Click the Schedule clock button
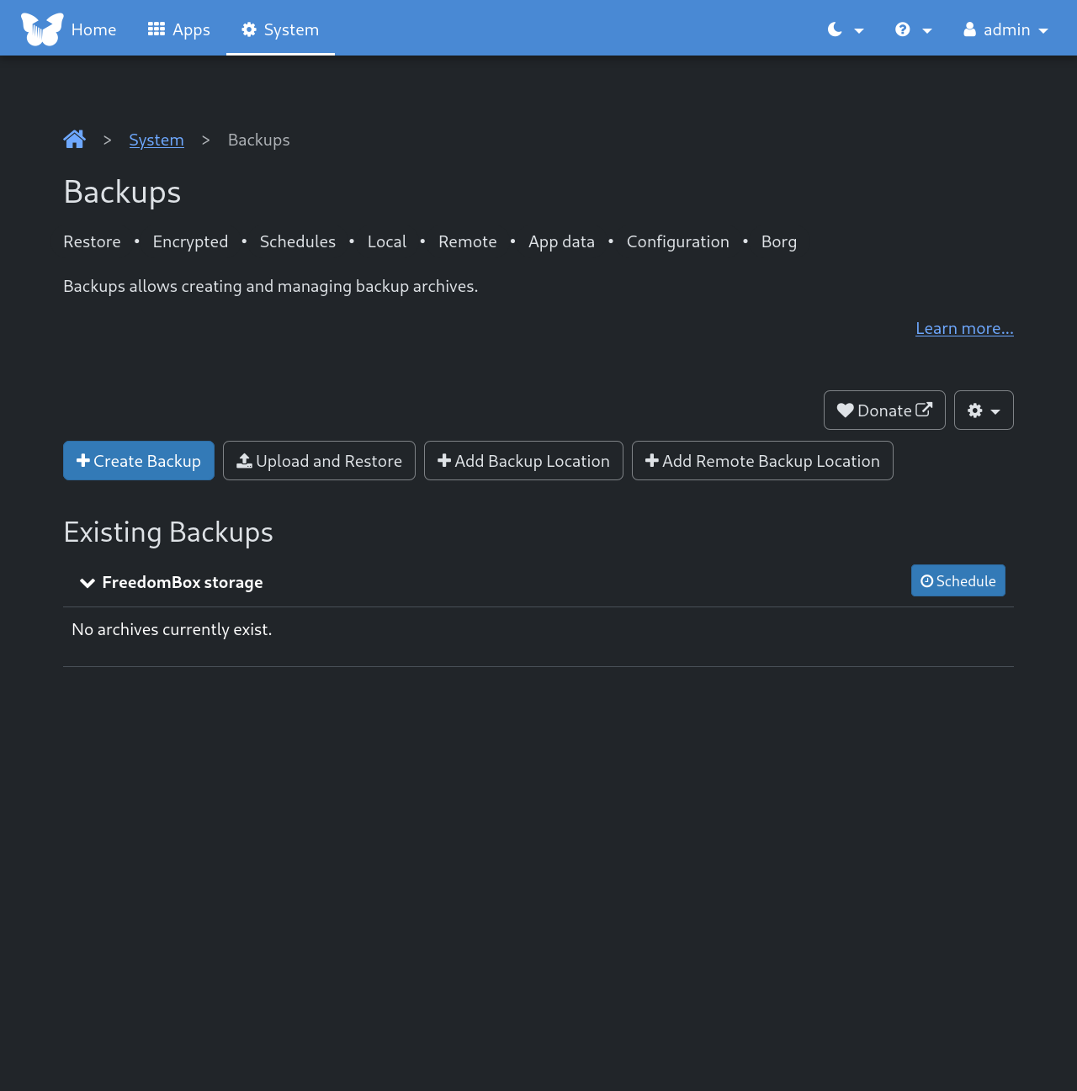 (958, 581)
